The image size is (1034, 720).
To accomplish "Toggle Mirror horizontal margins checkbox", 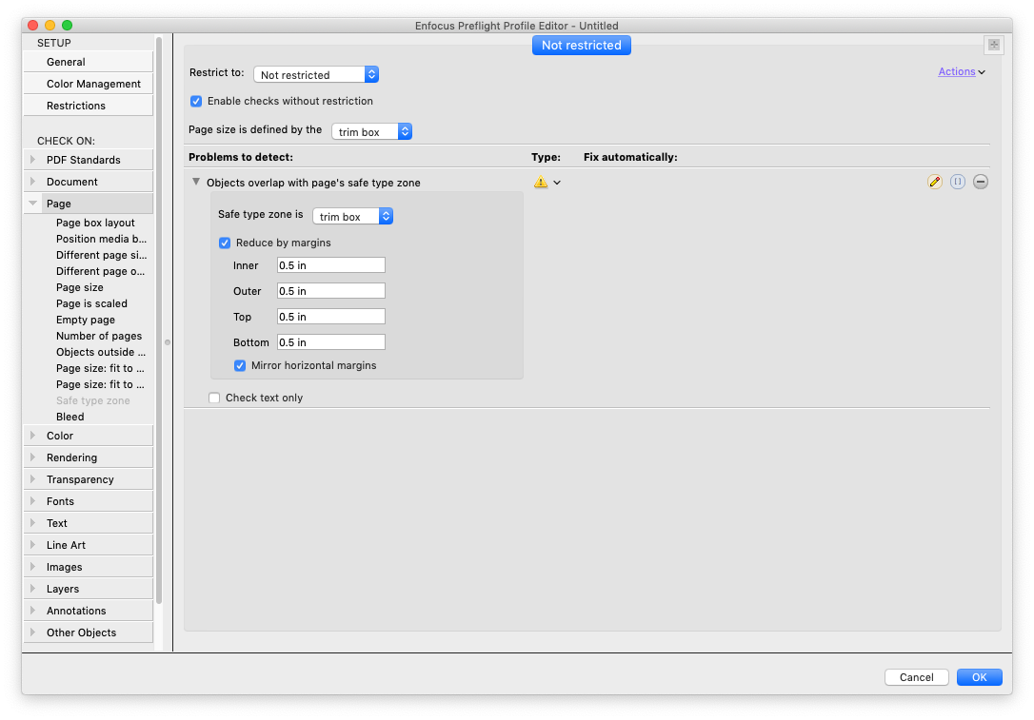I will (241, 365).
